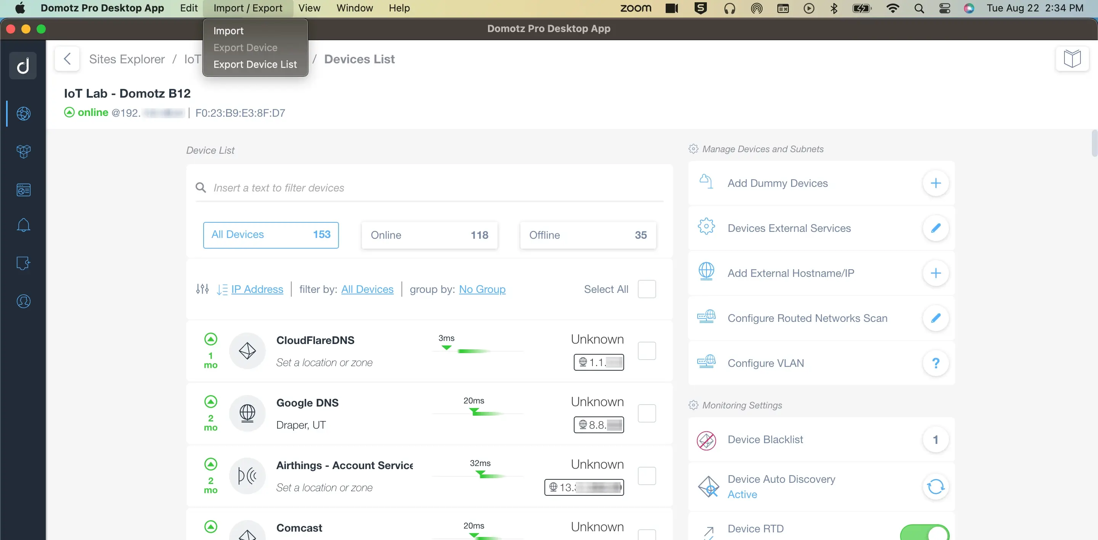Screen dimensions: 1098x540
Task: Click the 8.8 IP badge for Google DNS
Action: tap(599, 424)
